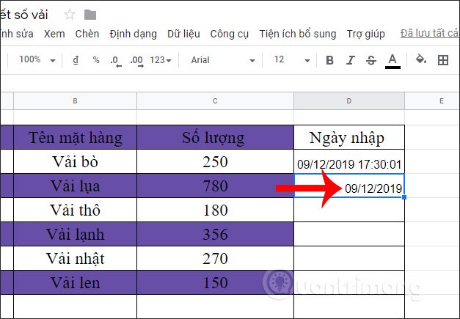Select the empty date cell beside Vải lạnh
This screenshot has height=319, width=460.
[x=349, y=234]
